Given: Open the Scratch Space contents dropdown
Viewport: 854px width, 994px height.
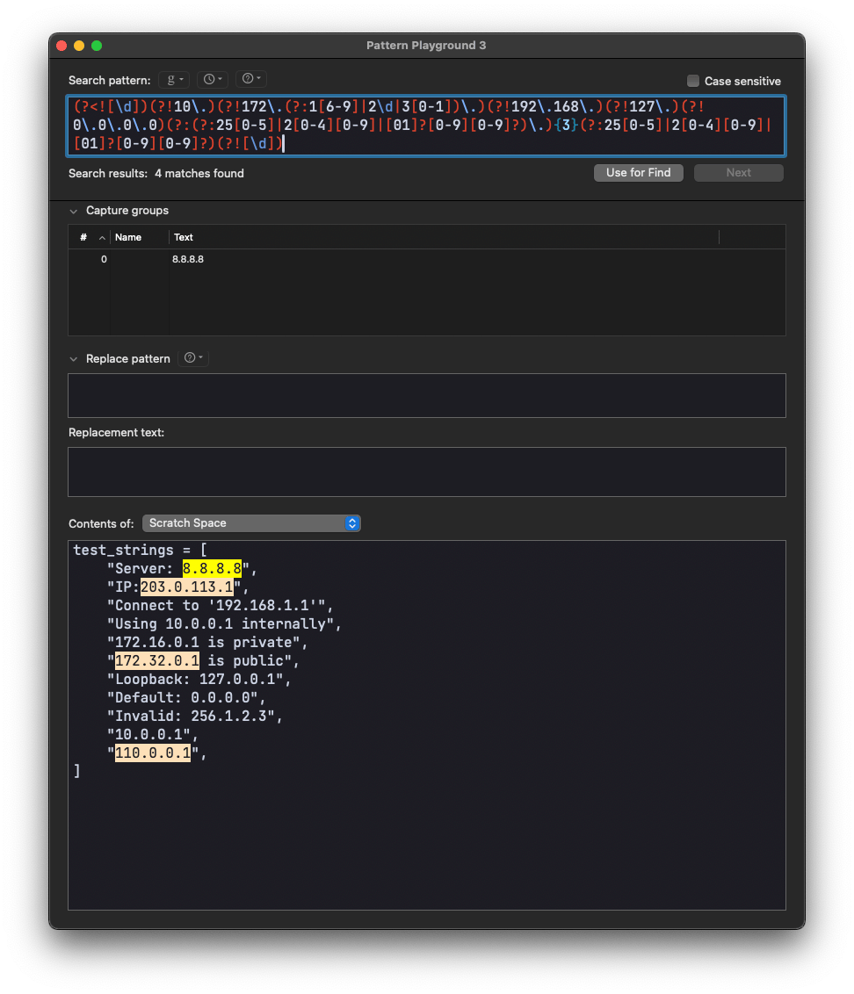Looking at the screenshot, I should coord(251,523).
